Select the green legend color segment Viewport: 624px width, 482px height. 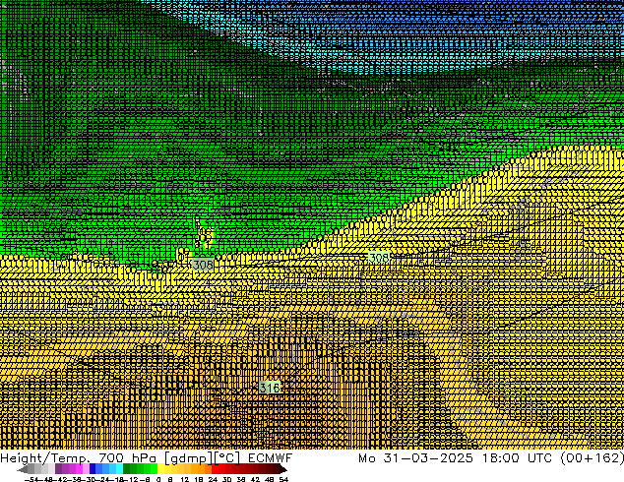click(140, 469)
